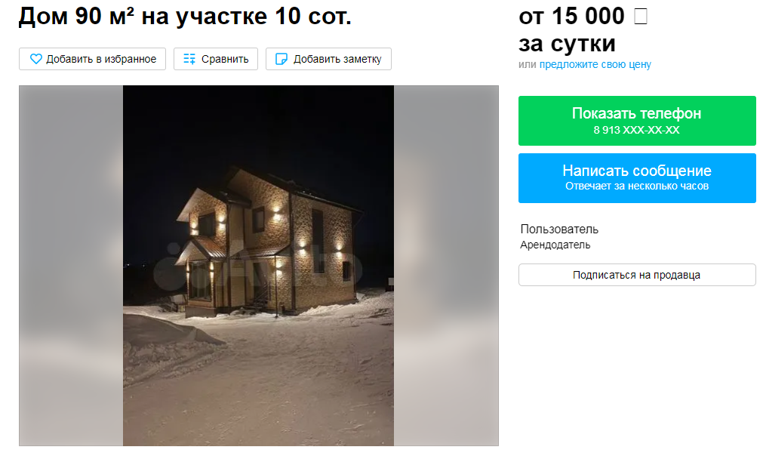Click the masked phone number 8 913 XXX-XX-XX

tap(636, 130)
